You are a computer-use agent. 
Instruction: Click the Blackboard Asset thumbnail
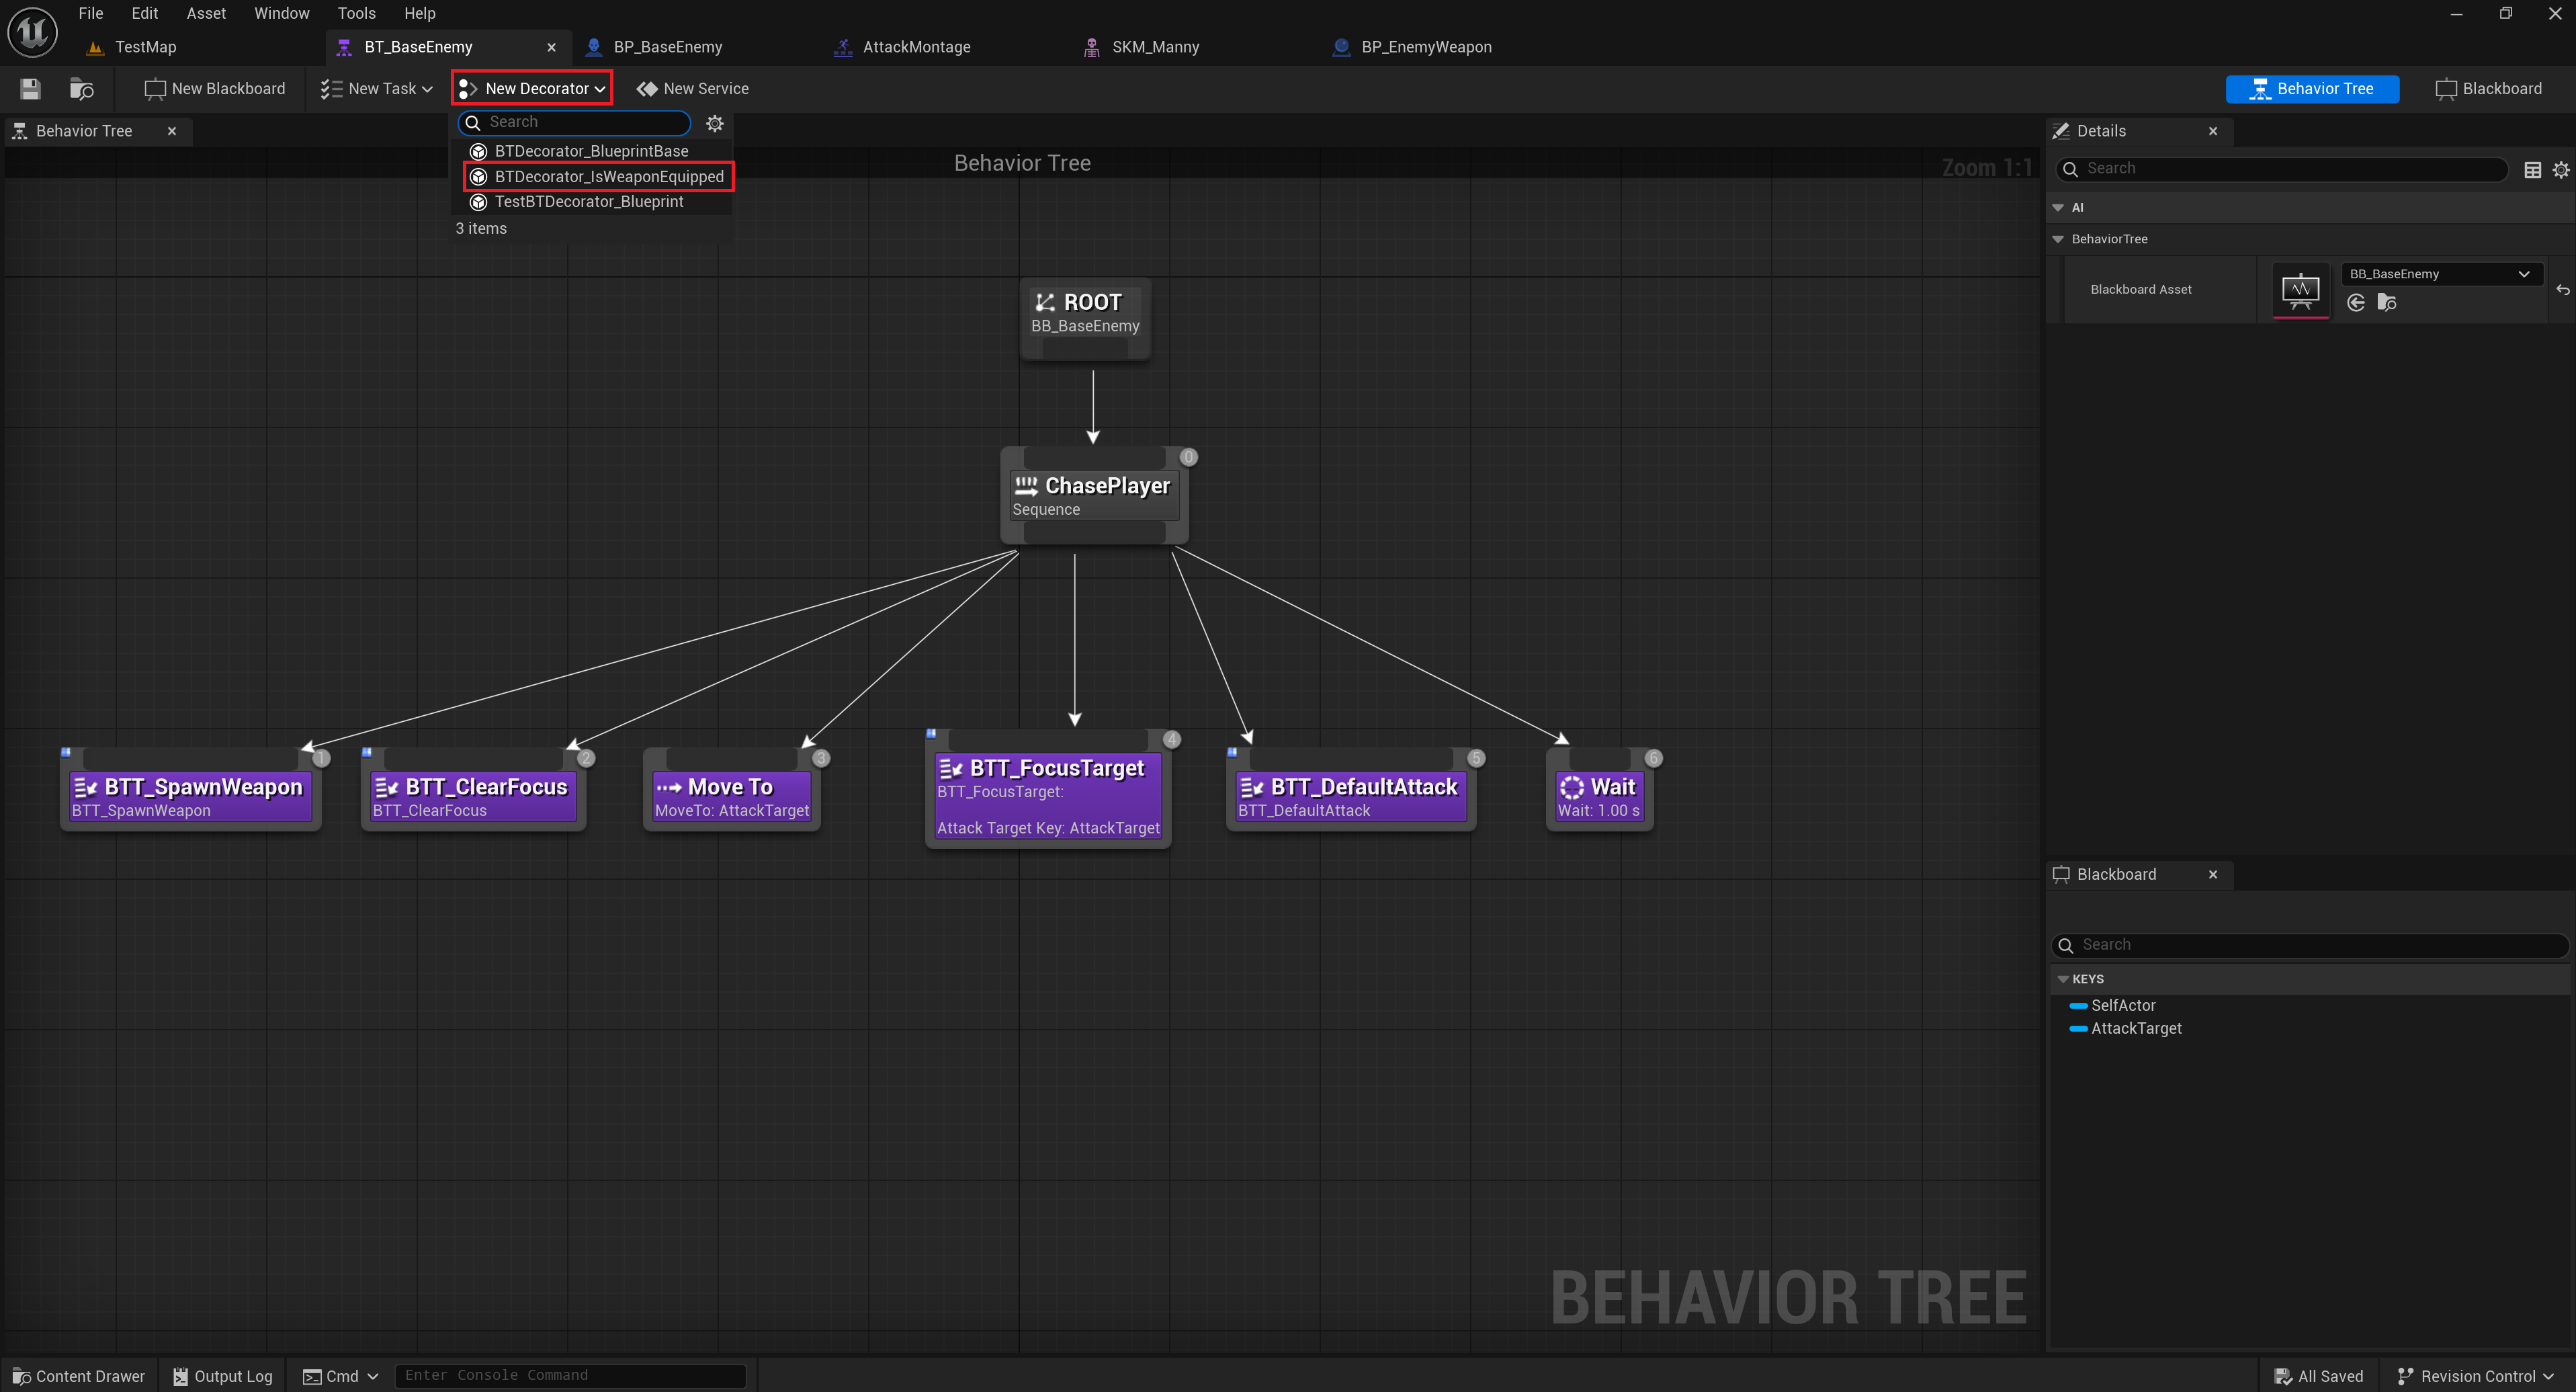2300,290
